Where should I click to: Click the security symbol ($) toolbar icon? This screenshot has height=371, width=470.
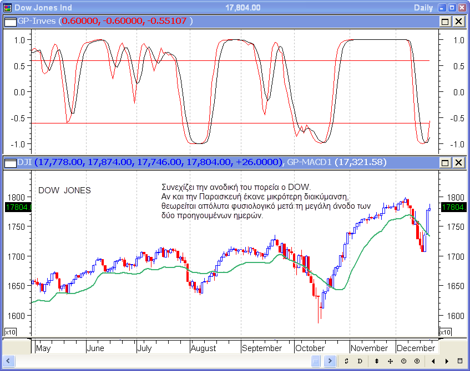click(x=346, y=361)
